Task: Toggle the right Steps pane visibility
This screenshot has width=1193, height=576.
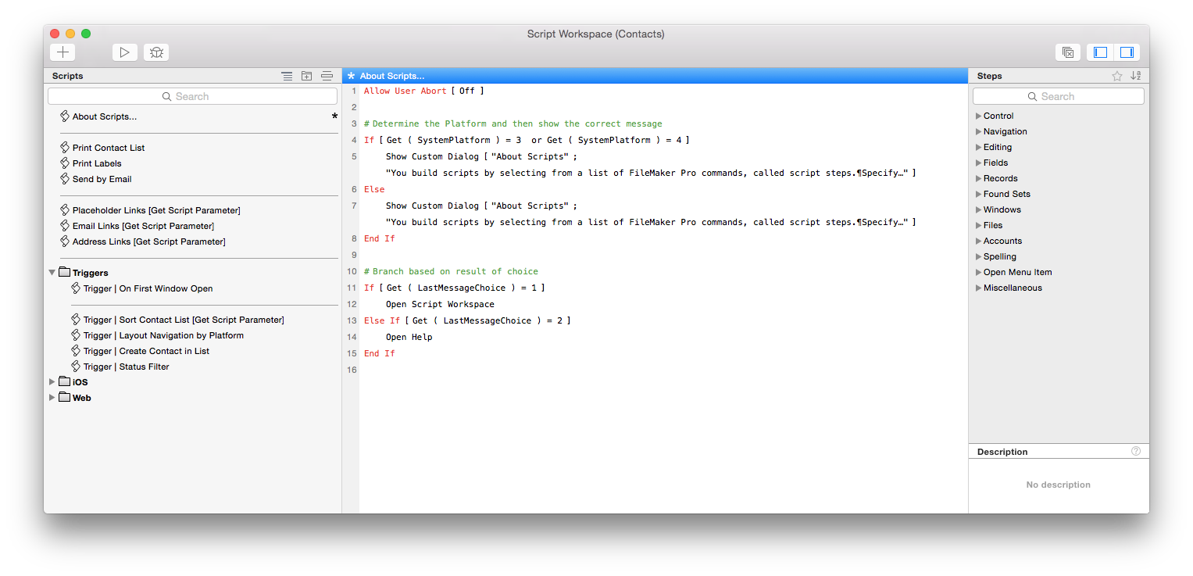Action: click(x=1127, y=52)
